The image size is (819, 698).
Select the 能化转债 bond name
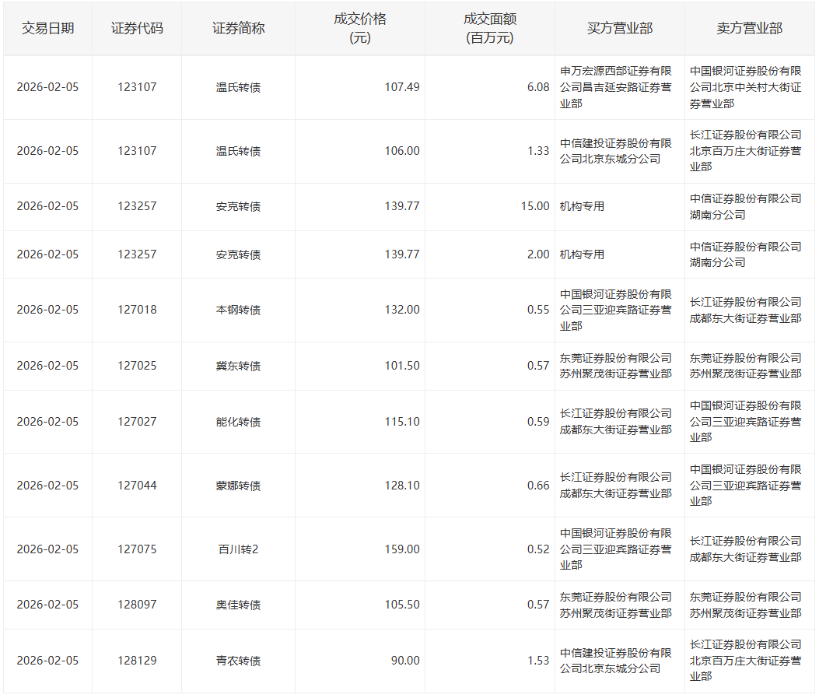238,422
